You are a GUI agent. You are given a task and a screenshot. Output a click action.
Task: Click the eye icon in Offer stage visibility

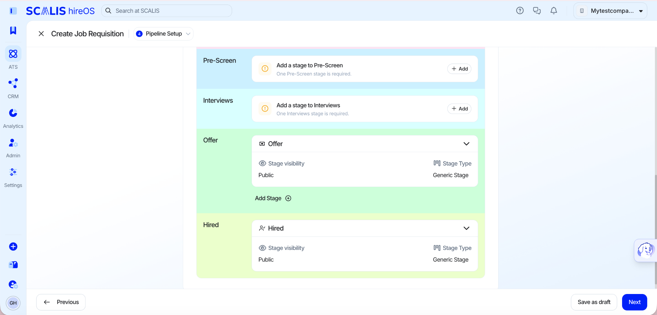click(x=262, y=163)
